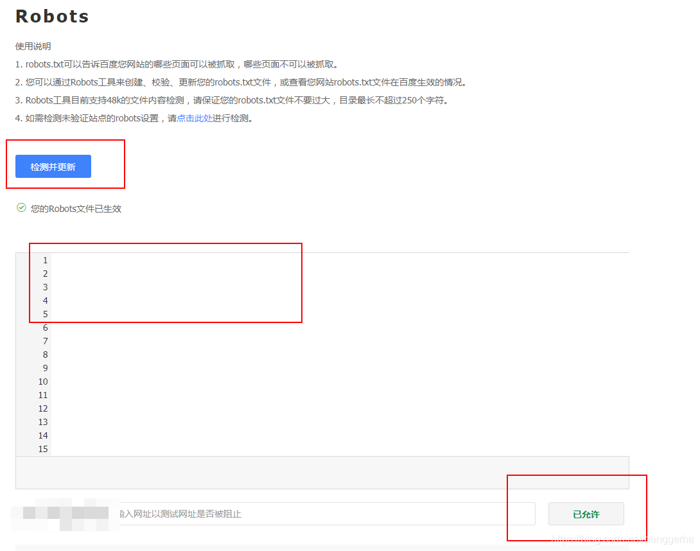Image resolution: width=700 pixels, height=551 pixels.
Task: Select the 您的Robots文件已生效 status text
Action: click(x=76, y=209)
